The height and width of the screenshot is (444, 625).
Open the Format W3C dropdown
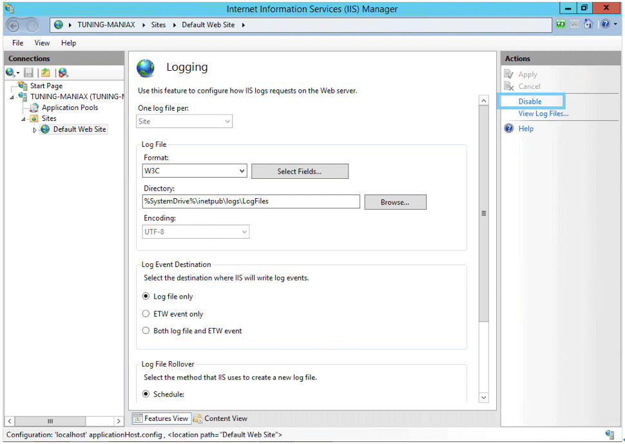195,171
